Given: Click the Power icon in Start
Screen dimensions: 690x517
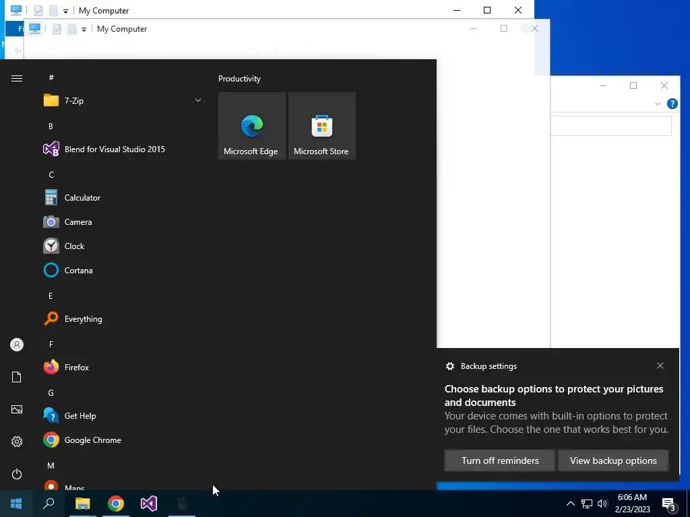Looking at the screenshot, I should tap(17, 474).
